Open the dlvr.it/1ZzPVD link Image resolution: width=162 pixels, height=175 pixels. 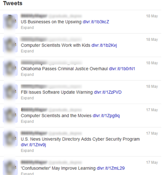108,92
